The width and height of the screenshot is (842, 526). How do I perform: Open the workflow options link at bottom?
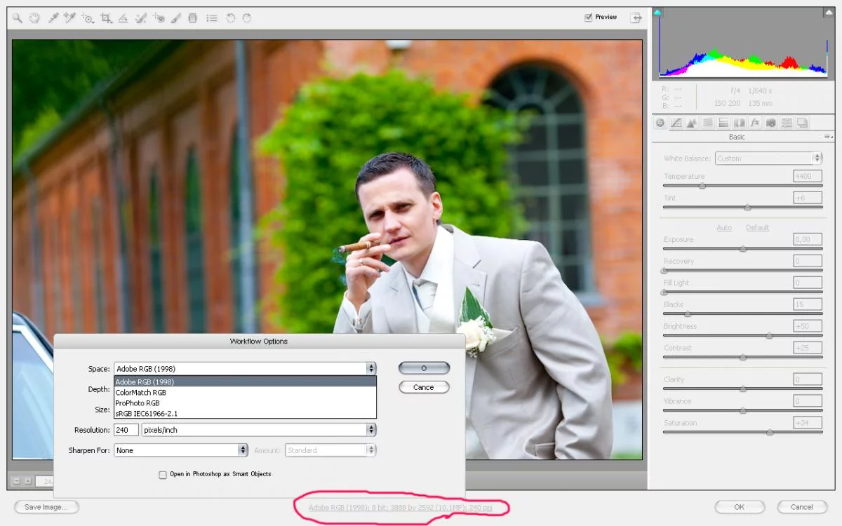pyautogui.click(x=401, y=507)
